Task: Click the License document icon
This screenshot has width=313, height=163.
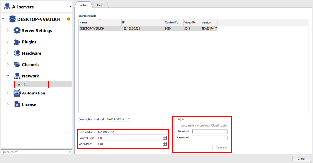Action: click(x=17, y=105)
